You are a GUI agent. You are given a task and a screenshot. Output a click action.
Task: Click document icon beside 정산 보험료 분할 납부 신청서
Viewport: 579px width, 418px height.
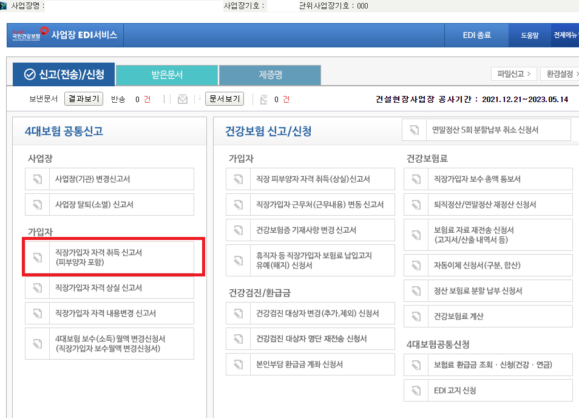pos(416,291)
